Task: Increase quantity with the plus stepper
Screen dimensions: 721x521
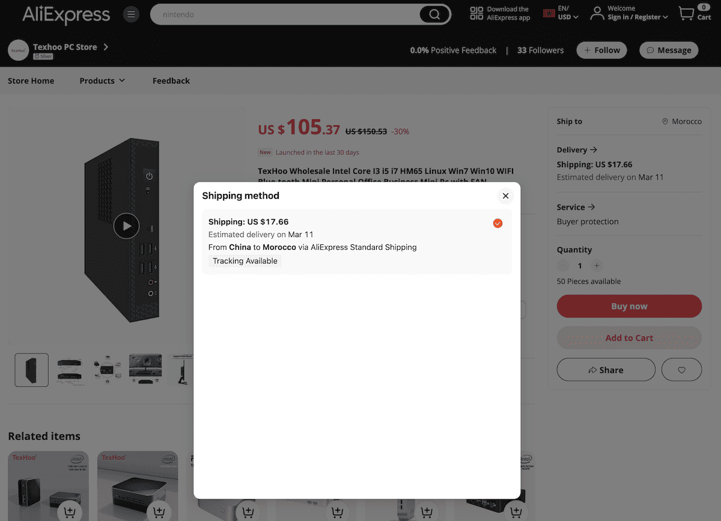Action: 597,265
